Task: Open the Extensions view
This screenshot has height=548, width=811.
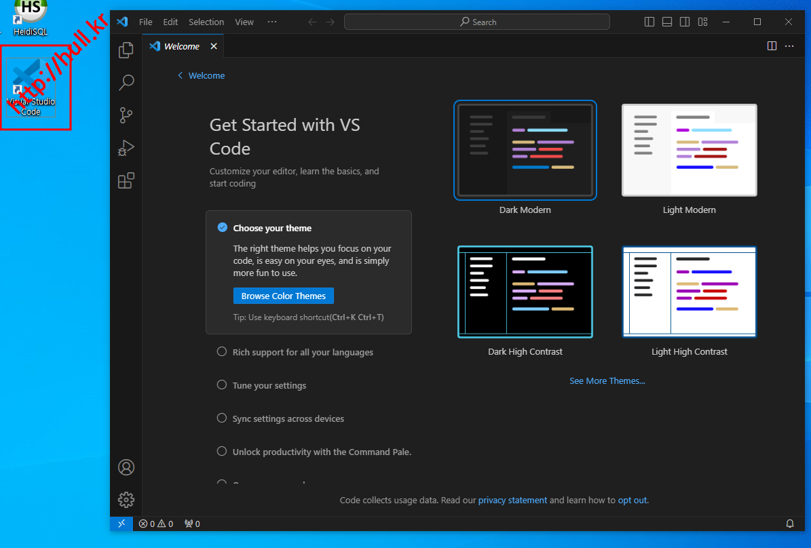Action: tap(126, 180)
